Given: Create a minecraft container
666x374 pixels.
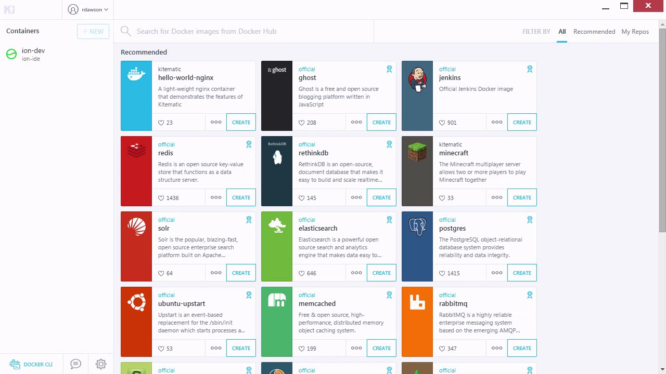Looking at the screenshot, I should [522, 197].
